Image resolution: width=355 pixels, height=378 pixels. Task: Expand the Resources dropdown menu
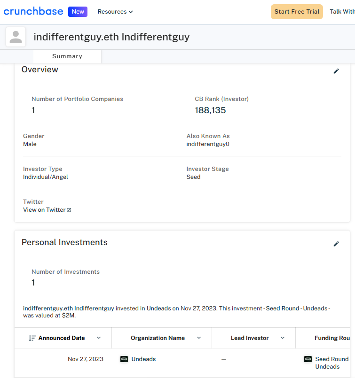(x=115, y=12)
